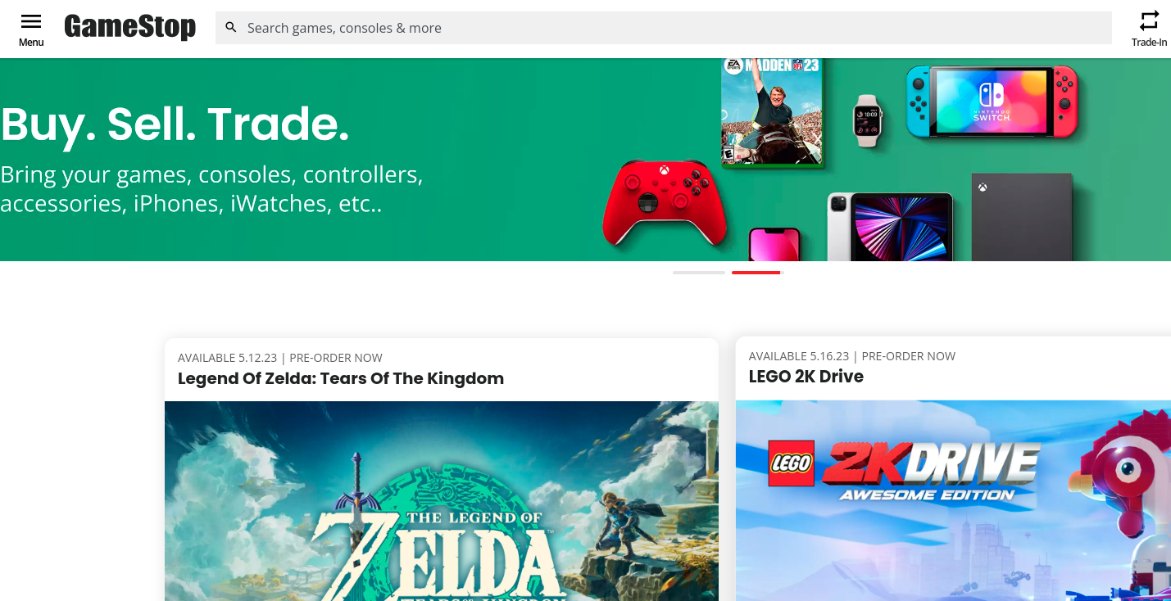This screenshot has height=601, width=1171.
Task: Click the GameStop logo
Action: pos(129,27)
